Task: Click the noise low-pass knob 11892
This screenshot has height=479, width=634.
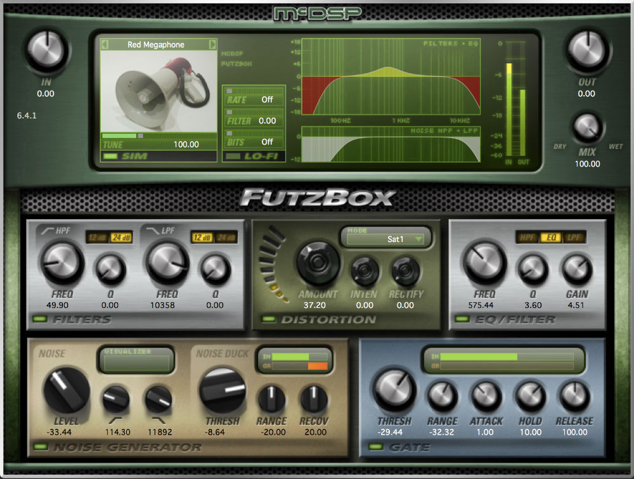Action: coord(158,399)
